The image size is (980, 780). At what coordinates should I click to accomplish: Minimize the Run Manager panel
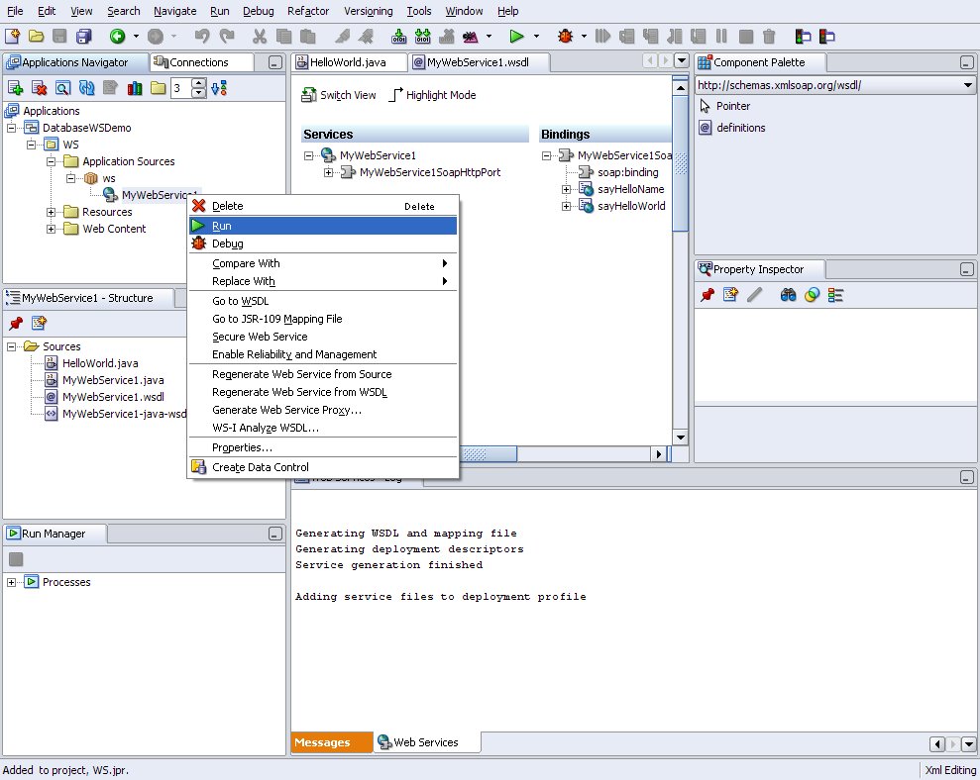point(275,534)
